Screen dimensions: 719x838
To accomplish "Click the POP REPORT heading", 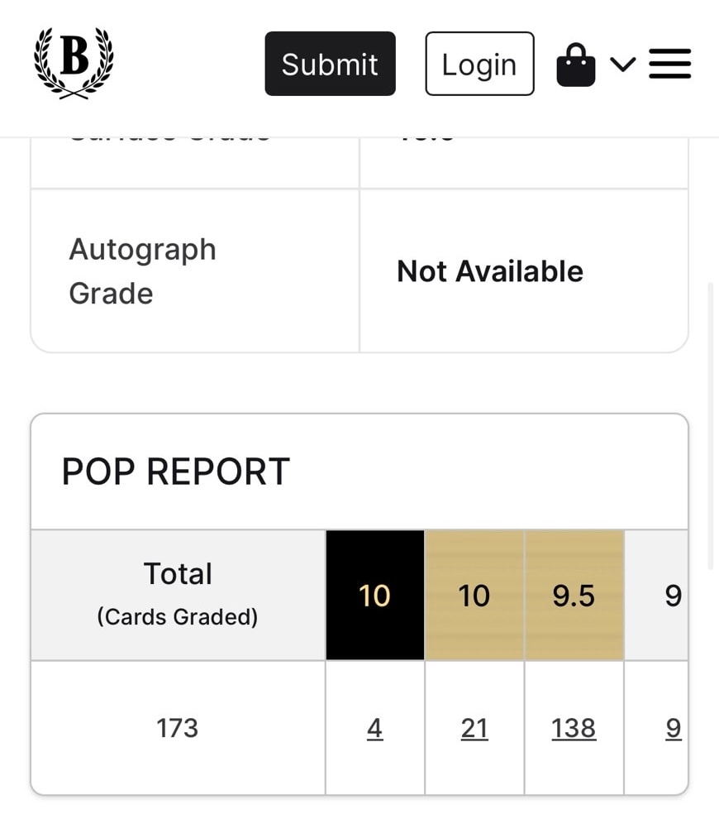I will point(175,472).
